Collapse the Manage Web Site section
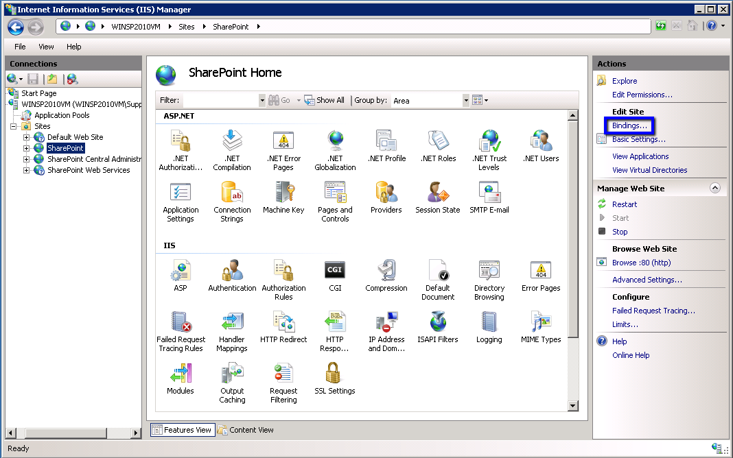Screen dimensions: 733x458 pyautogui.click(x=715, y=188)
